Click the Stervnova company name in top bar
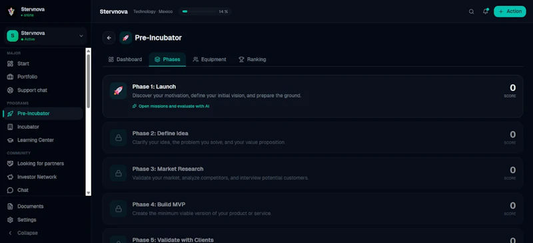This screenshot has width=533, height=243. click(113, 11)
